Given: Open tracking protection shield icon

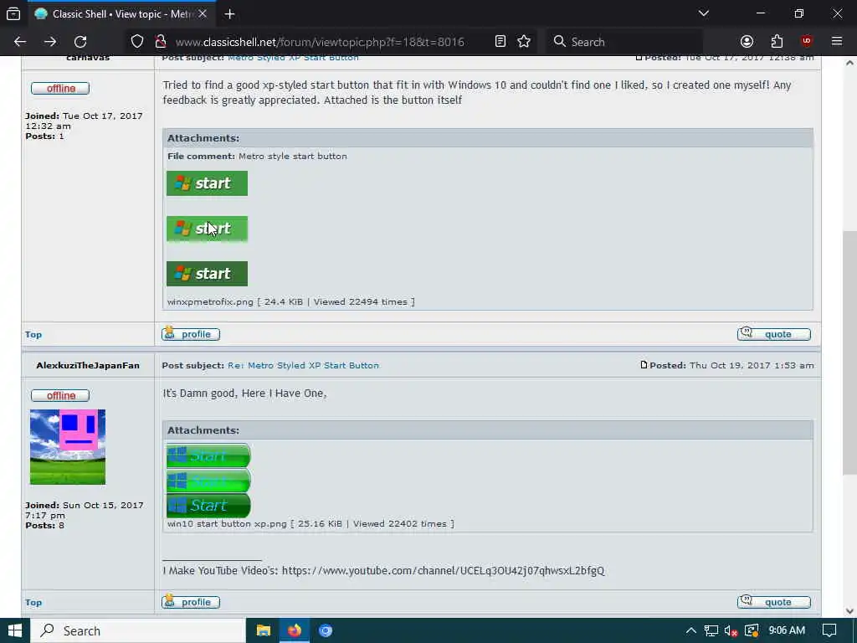Looking at the screenshot, I should [137, 42].
